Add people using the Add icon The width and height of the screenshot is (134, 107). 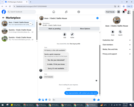pyautogui.click(x=65, y=34)
